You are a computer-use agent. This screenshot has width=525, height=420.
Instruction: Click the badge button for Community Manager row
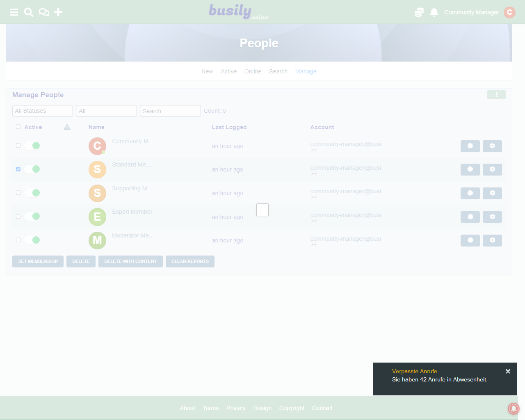[x=470, y=146]
